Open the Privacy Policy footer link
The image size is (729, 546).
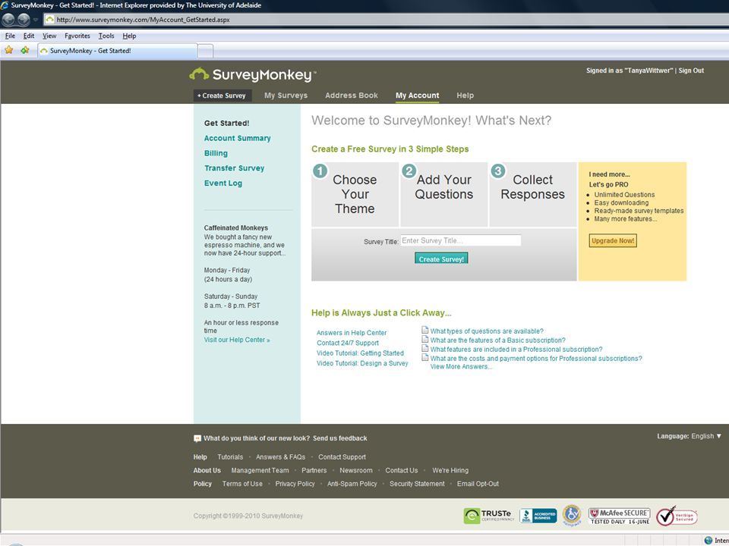pyautogui.click(x=295, y=484)
